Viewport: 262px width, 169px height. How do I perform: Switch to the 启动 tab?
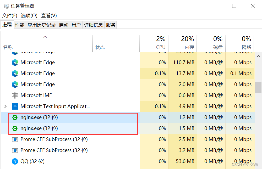[x=64, y=25]
